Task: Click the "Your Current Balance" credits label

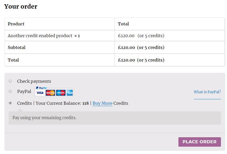Action: (58, 103)
